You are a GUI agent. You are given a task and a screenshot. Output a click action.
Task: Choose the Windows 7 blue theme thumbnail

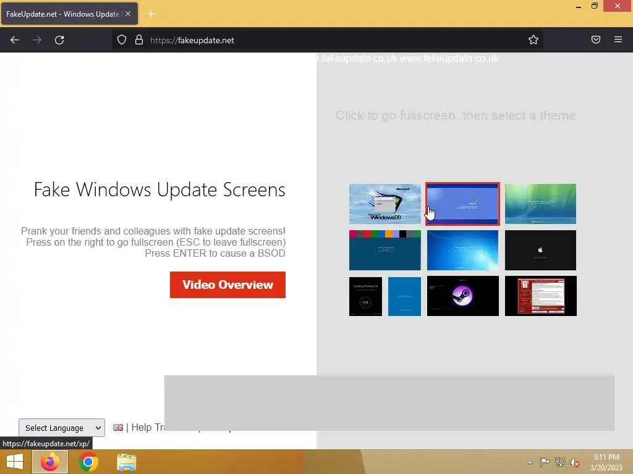tap(462, 250)
